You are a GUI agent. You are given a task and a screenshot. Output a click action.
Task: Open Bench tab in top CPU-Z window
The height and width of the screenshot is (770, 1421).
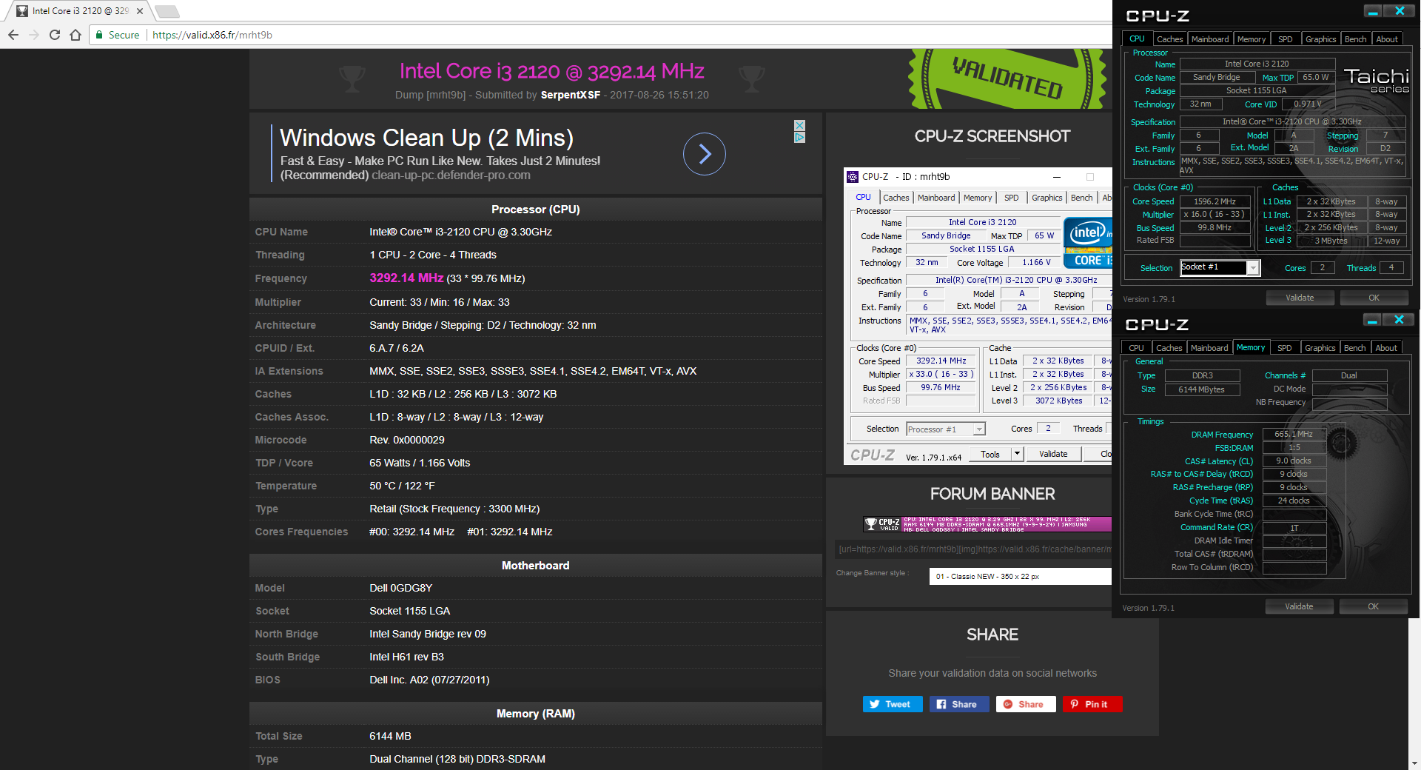click(1355, 39)
